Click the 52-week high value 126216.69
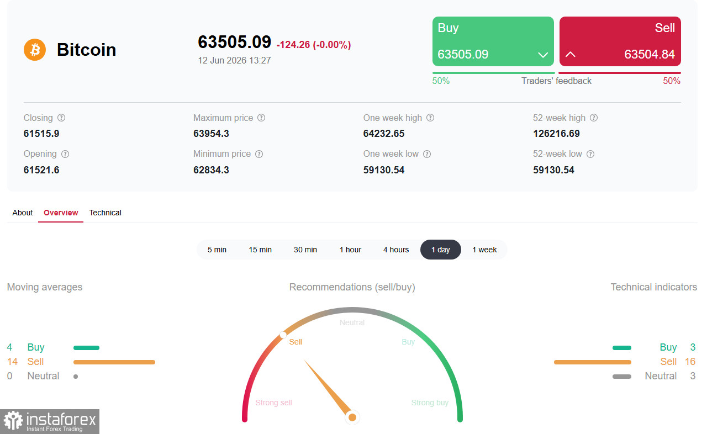Image resolution: width=707 pixels, height=434 pixels. click(557, 134)
